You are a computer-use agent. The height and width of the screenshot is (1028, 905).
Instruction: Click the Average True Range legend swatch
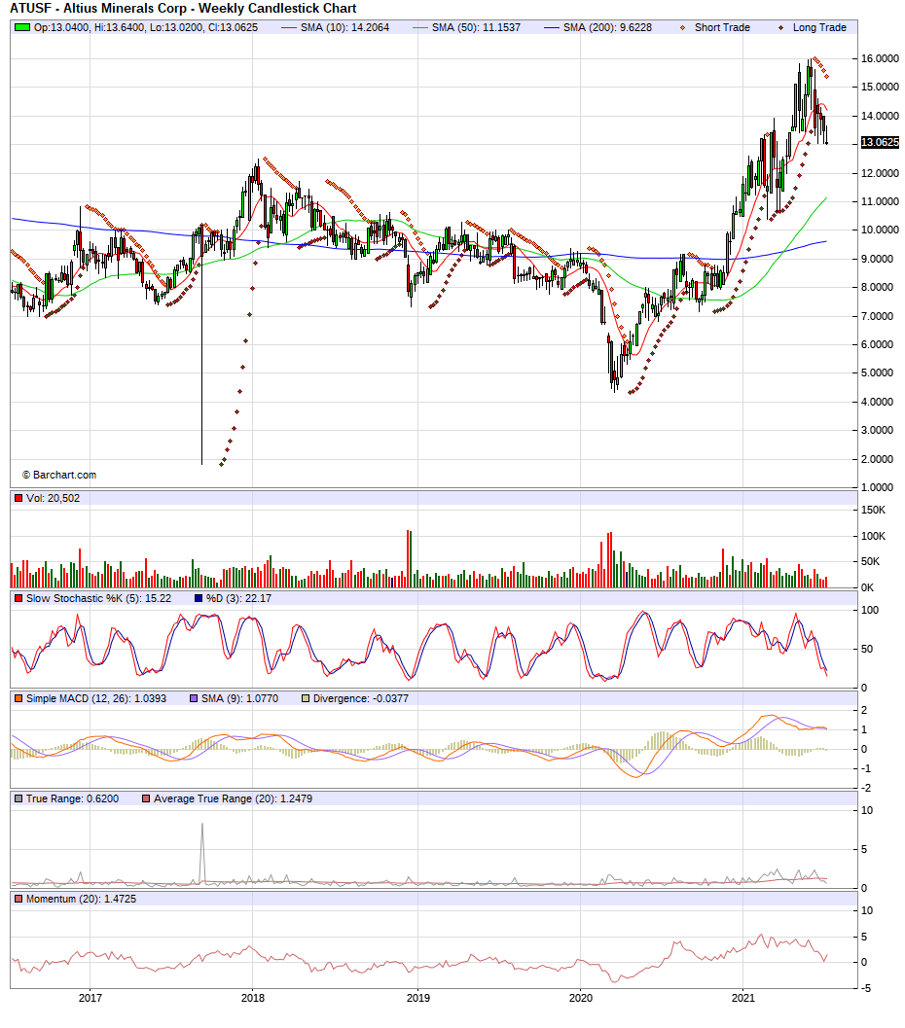coord(146,799)
